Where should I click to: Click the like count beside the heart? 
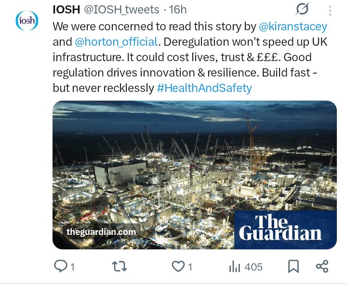(190, 267)
